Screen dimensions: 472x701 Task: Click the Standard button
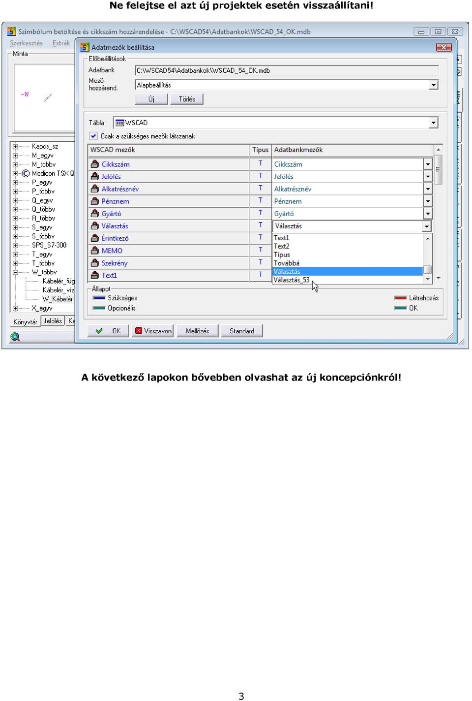click(x=242, y=331)
